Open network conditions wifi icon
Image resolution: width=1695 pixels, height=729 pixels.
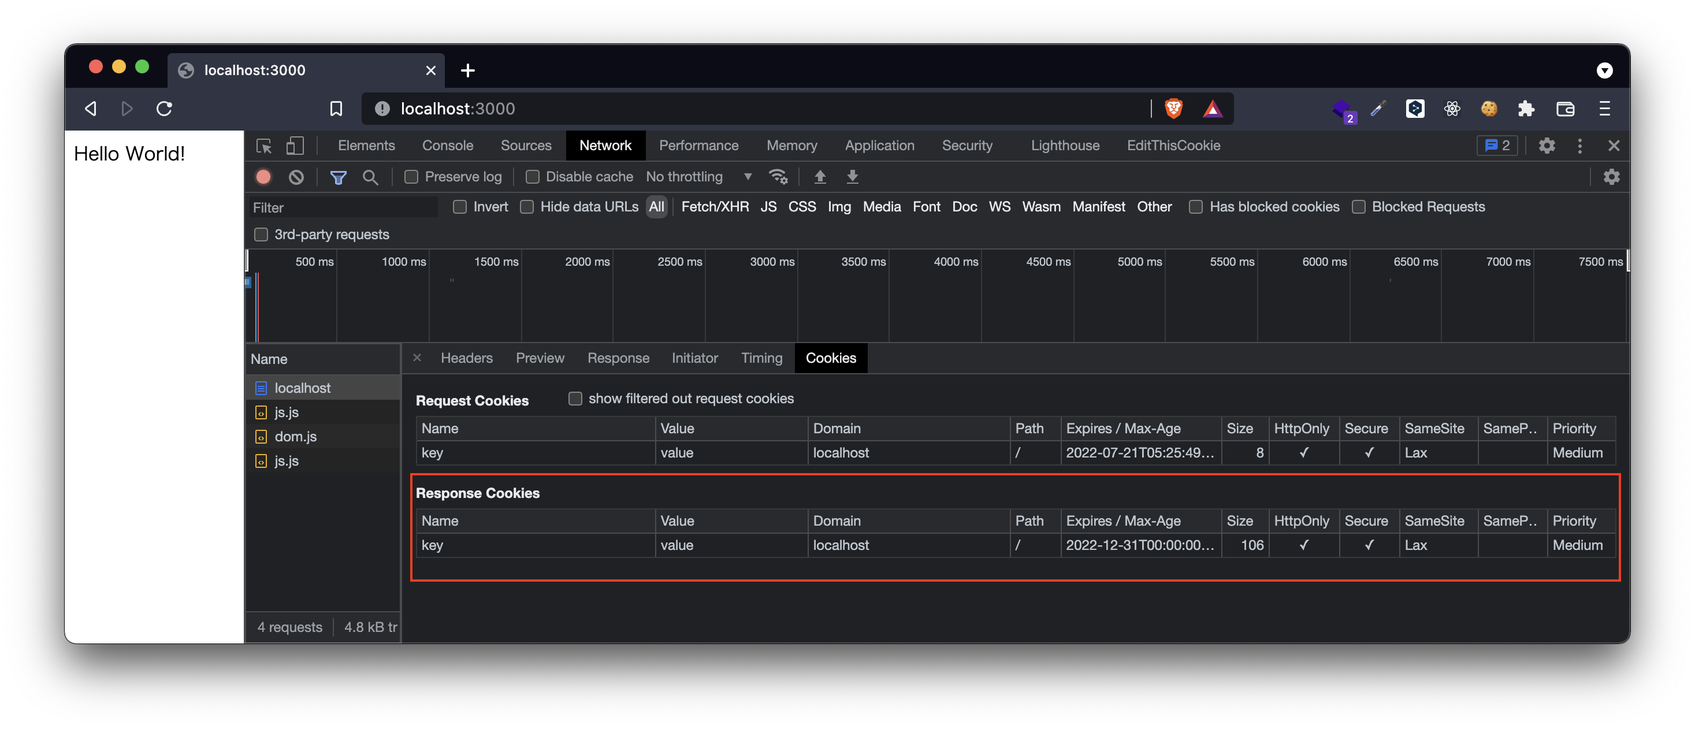pyautogui.click(x=778, y=177)
